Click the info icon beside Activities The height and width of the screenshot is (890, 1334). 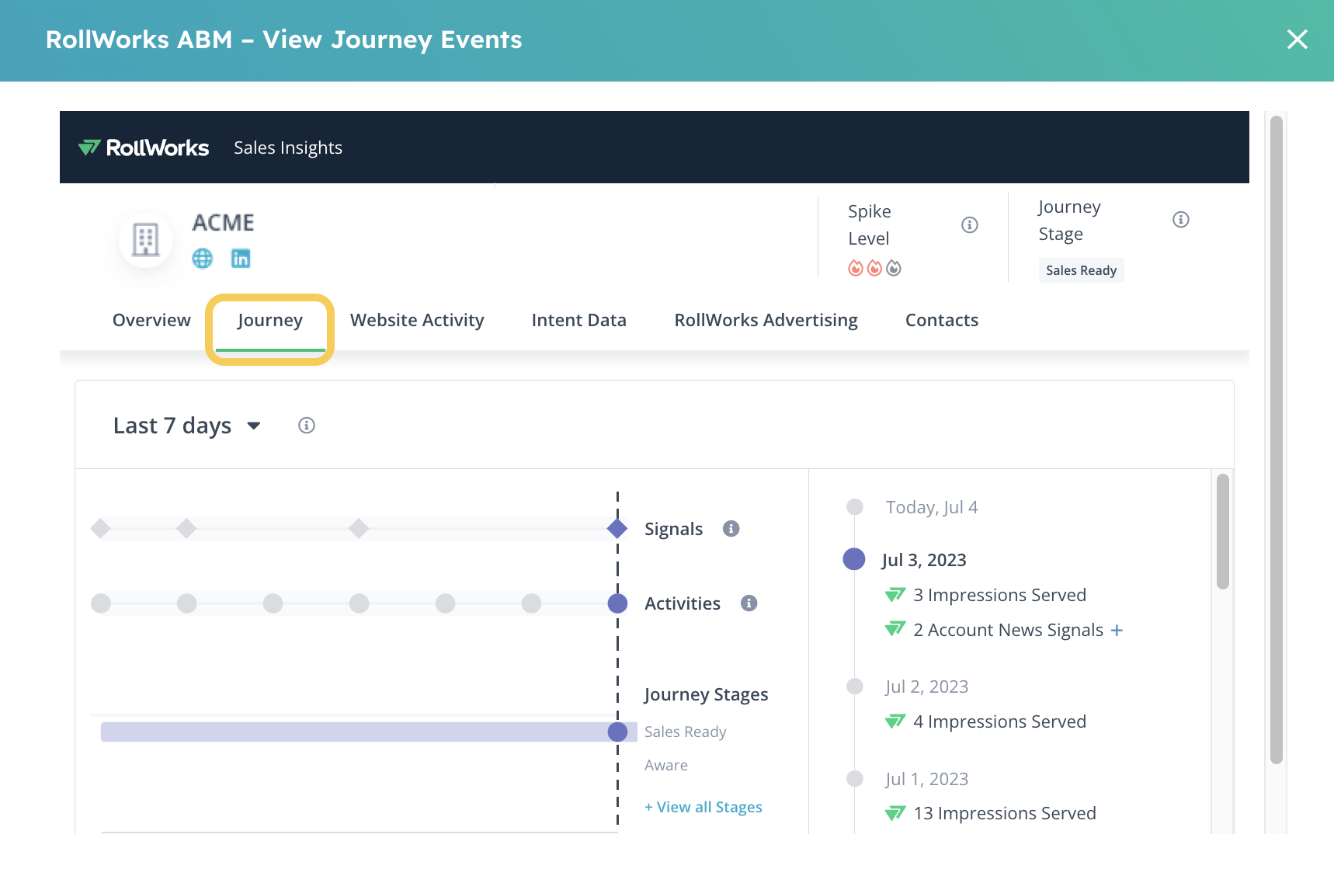point(749,603)
